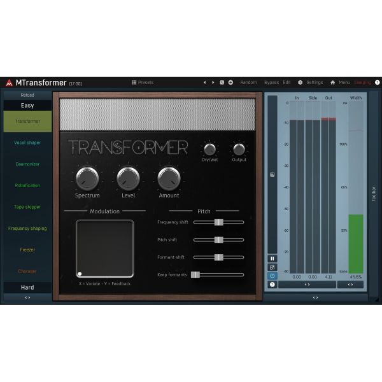Select the Transformer device
This screenshot has width=382, height=382.
click(x=27, y=122)
